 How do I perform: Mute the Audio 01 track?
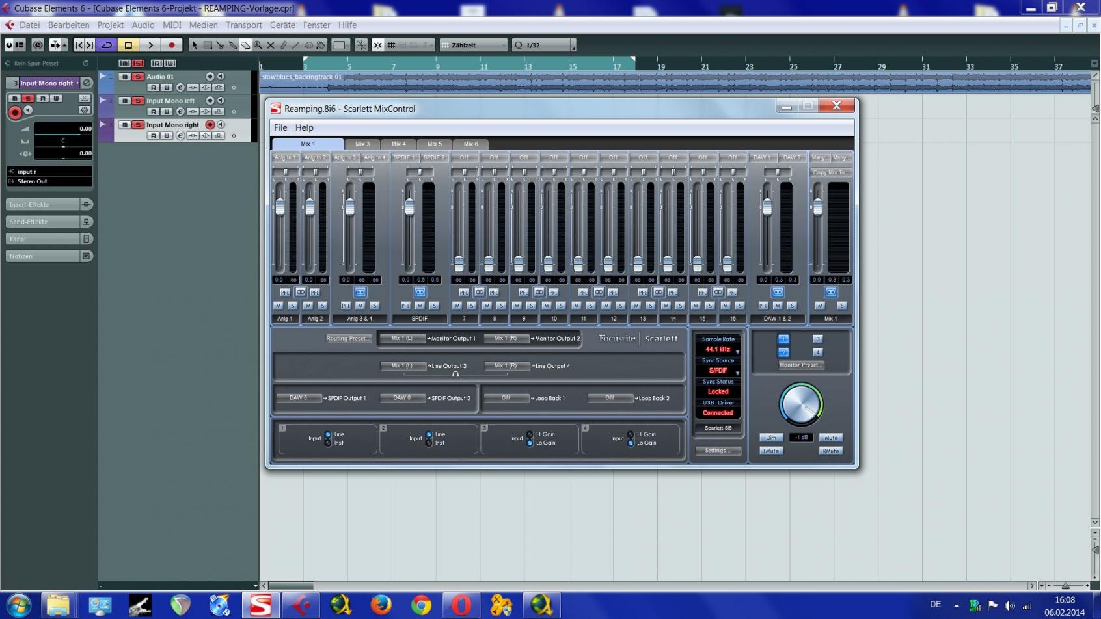click(x=124, y=77)
